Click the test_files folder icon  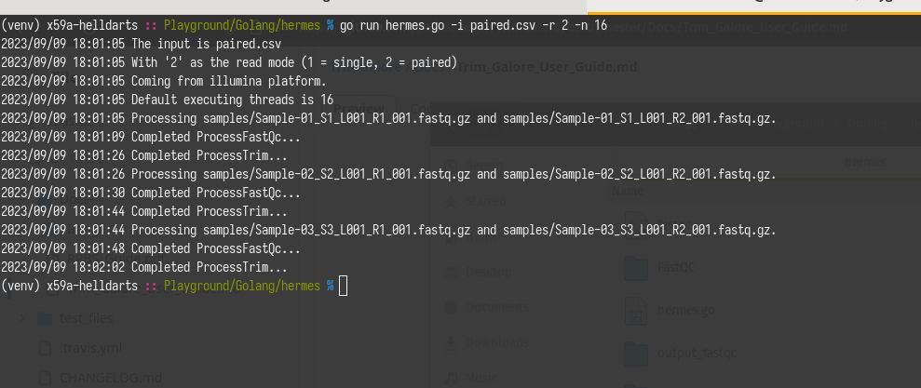tap(44, 318)
